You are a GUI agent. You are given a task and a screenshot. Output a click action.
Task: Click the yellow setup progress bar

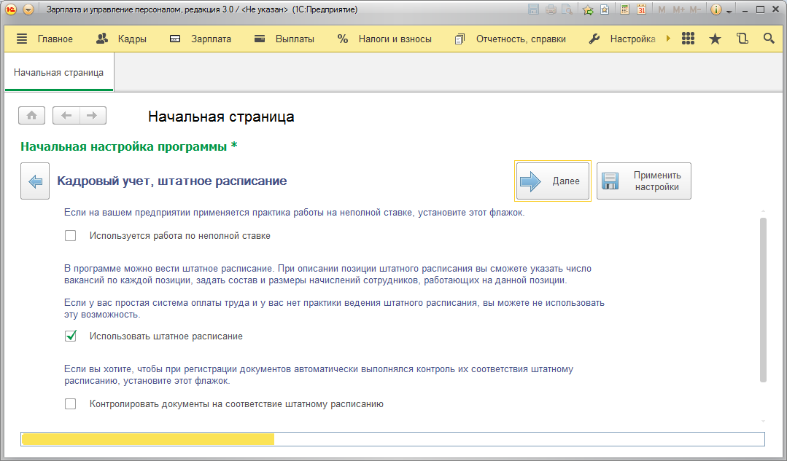(392, 439)
